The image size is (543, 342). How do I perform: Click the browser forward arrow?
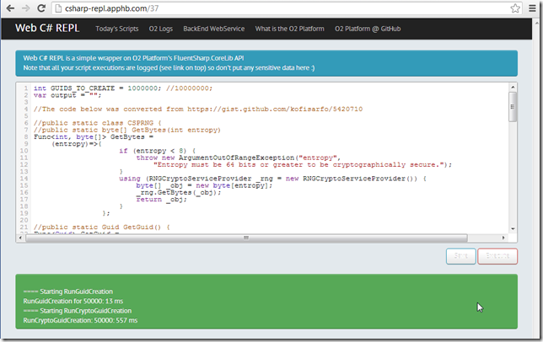(x=26, y=8)
